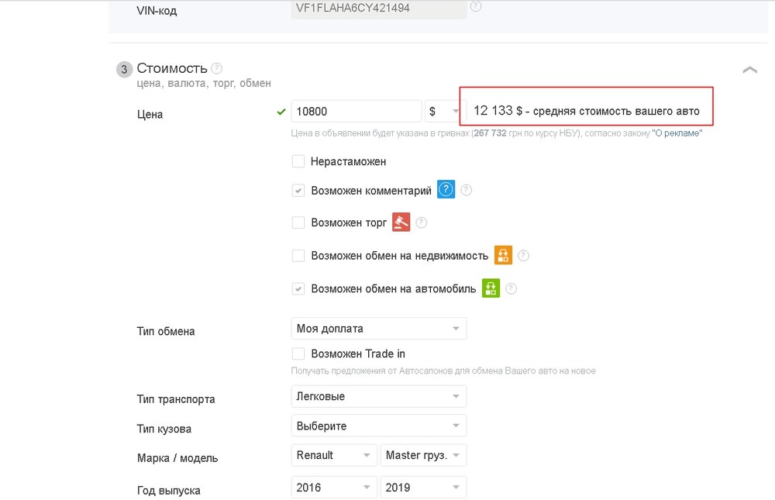
Task: Click the Тип обмена label
Action: click(x=166, y=331)
